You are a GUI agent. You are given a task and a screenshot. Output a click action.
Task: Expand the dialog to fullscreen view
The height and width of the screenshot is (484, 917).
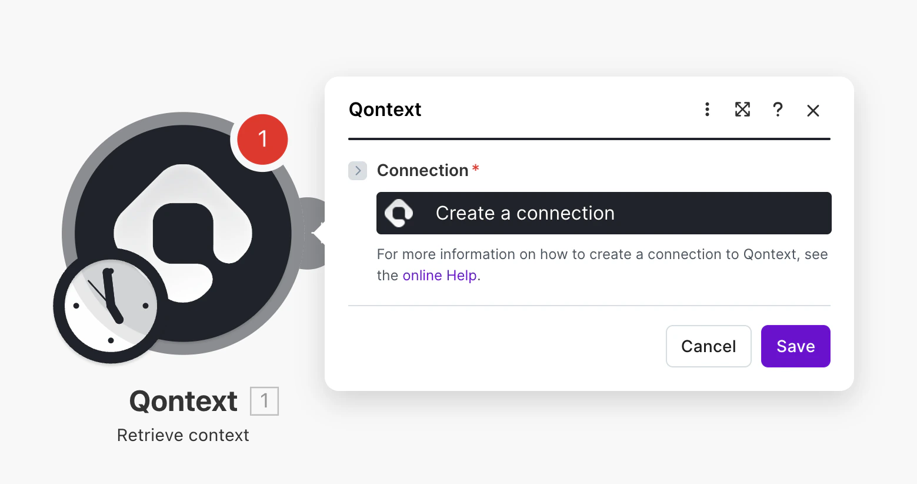click(742, 110)
